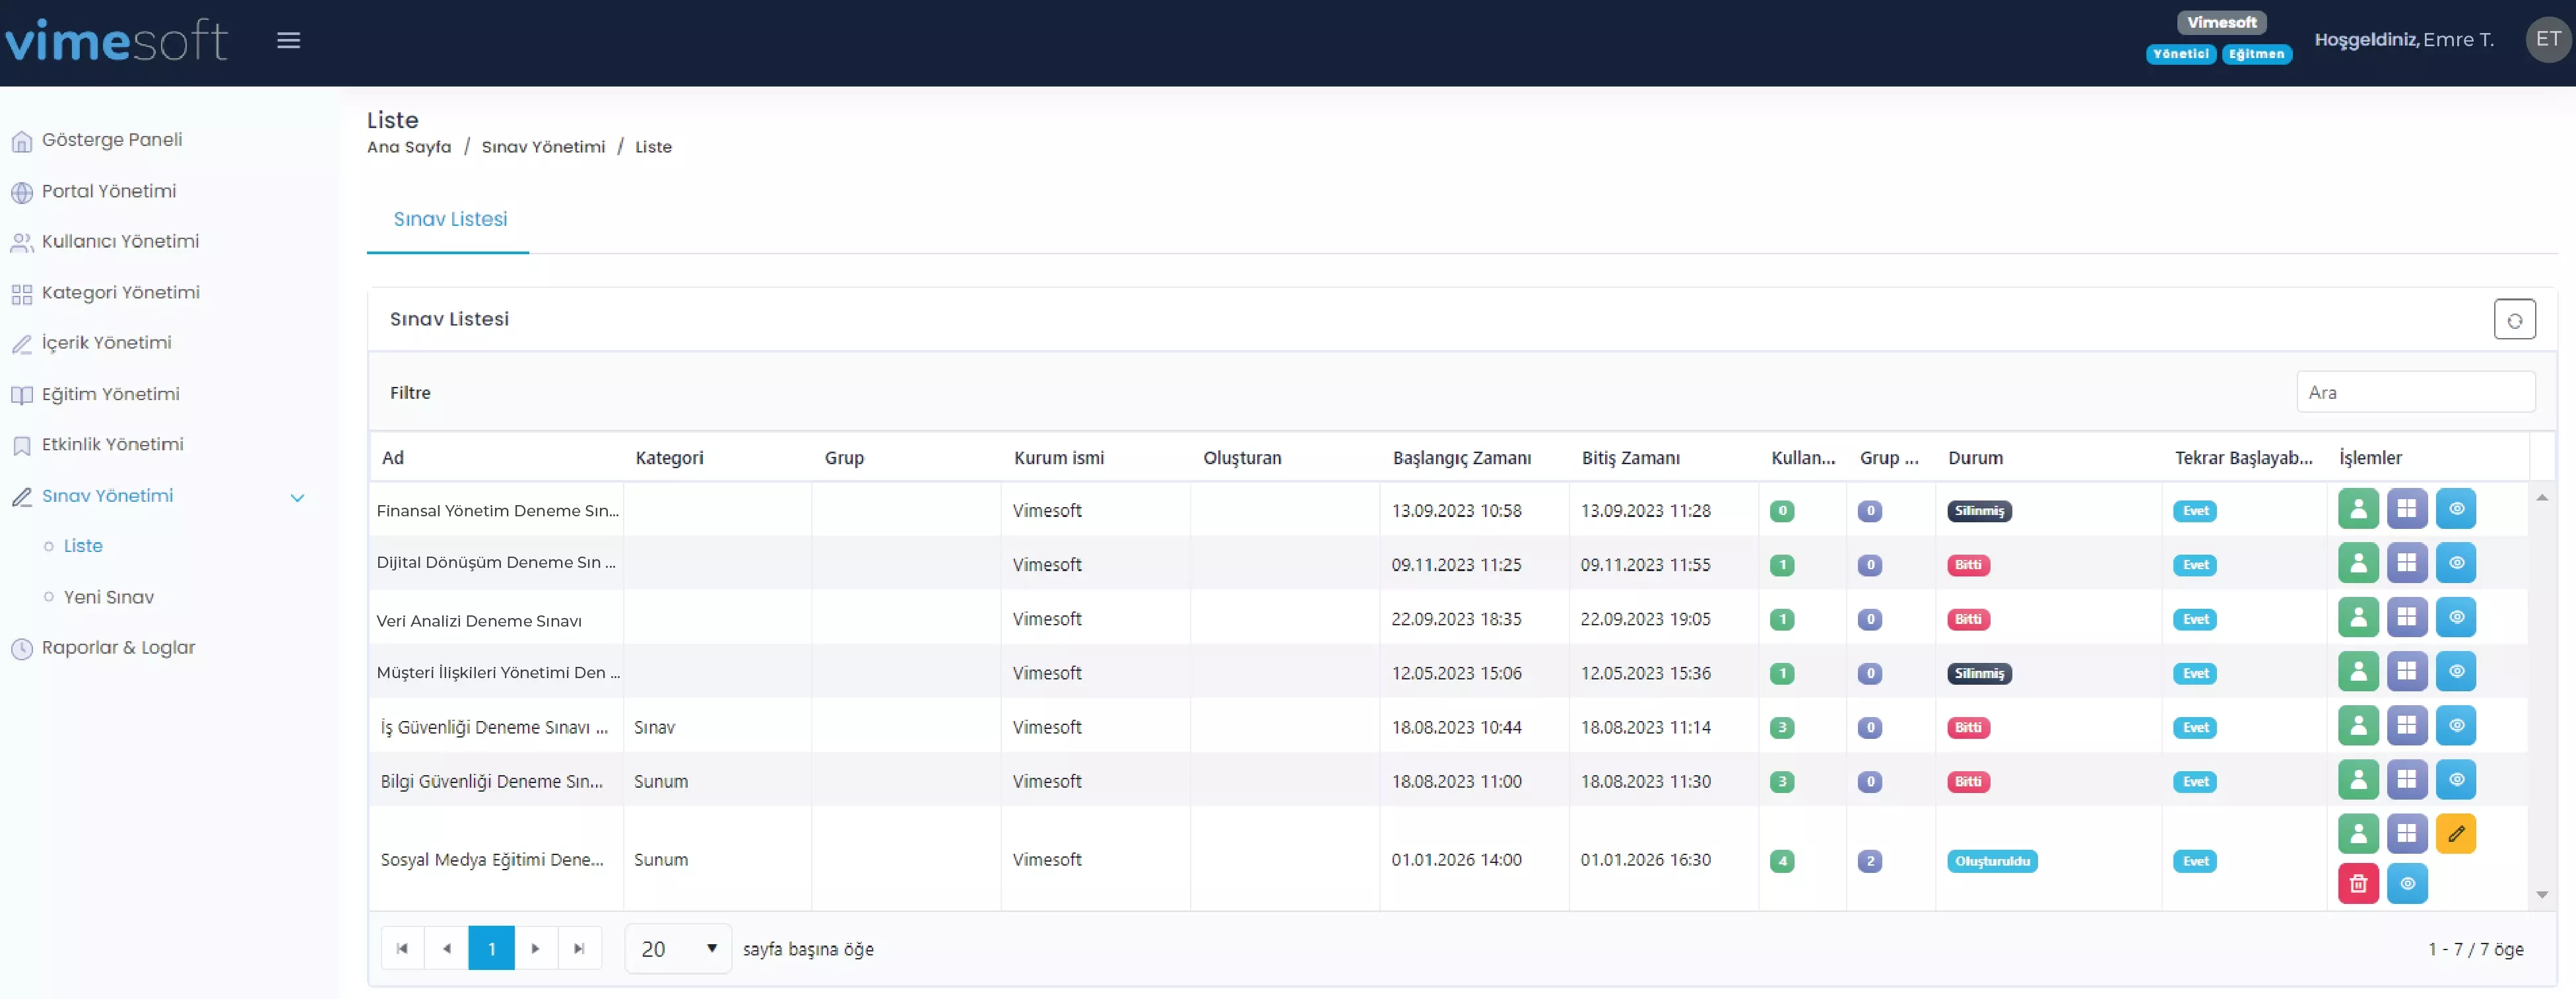Go to first page of list

coord(402,948)
